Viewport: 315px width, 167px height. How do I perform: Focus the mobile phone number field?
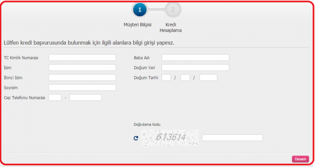click(x=85, y=97)
